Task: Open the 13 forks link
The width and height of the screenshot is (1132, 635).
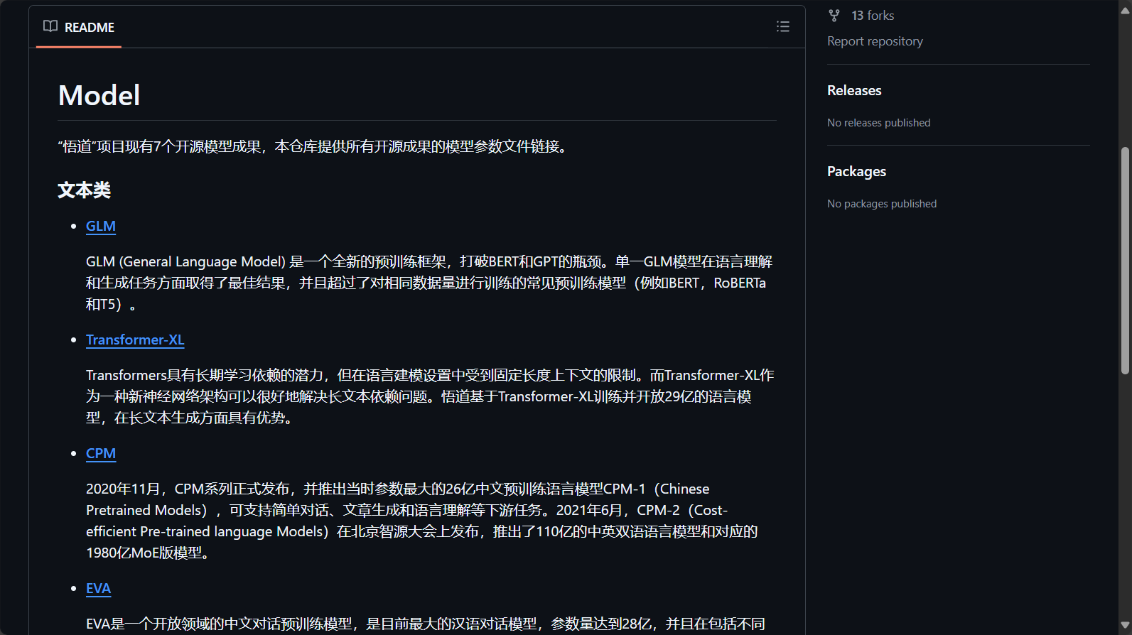Action: coord(873,15)
